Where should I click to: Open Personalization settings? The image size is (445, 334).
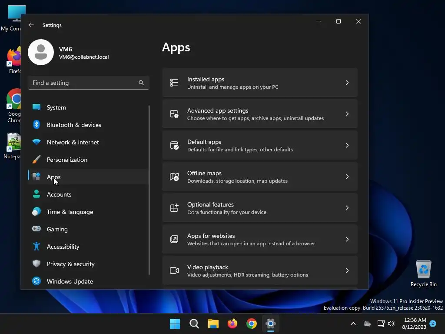88,160
